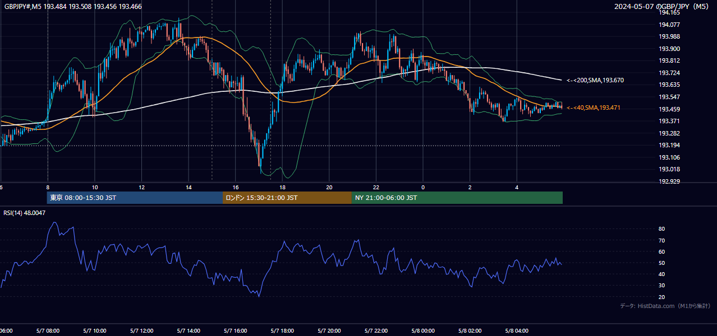The width and height of the screenshot is (717, 336).
Task: Click the RSI(14) 48.0047 indicator label
Action: [25, 213]
